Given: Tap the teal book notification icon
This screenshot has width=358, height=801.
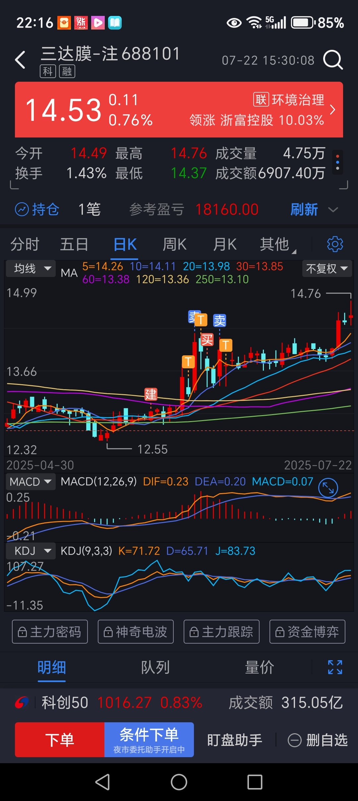Looking at the screenshot, I should click(115, 23).
